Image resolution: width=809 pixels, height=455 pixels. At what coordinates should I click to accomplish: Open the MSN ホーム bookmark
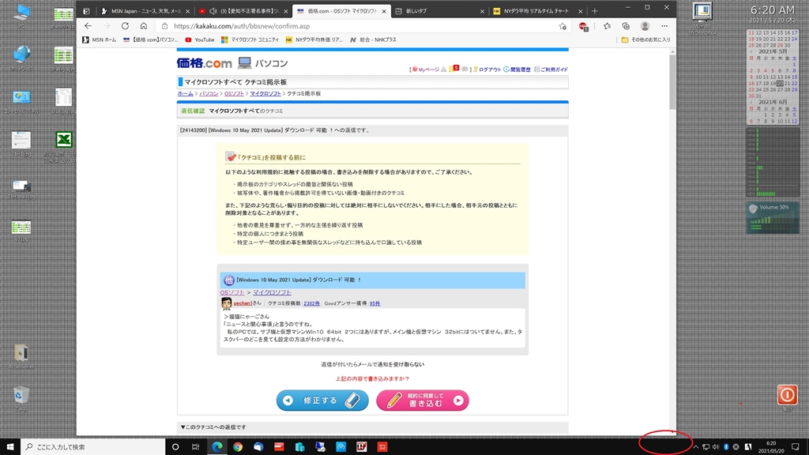pyautogui.click(x=99, y=39)
